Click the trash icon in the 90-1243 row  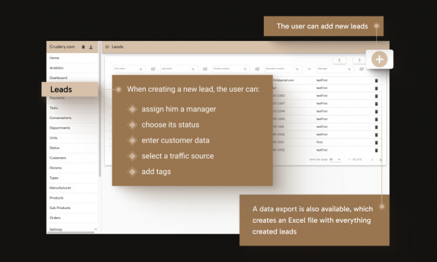coord(376,119)
